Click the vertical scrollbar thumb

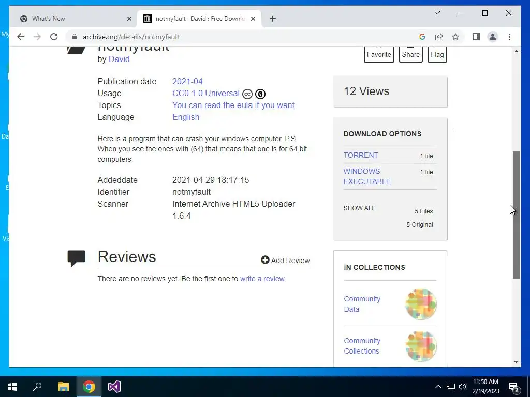pyautogui.click(x=516, y=215)
